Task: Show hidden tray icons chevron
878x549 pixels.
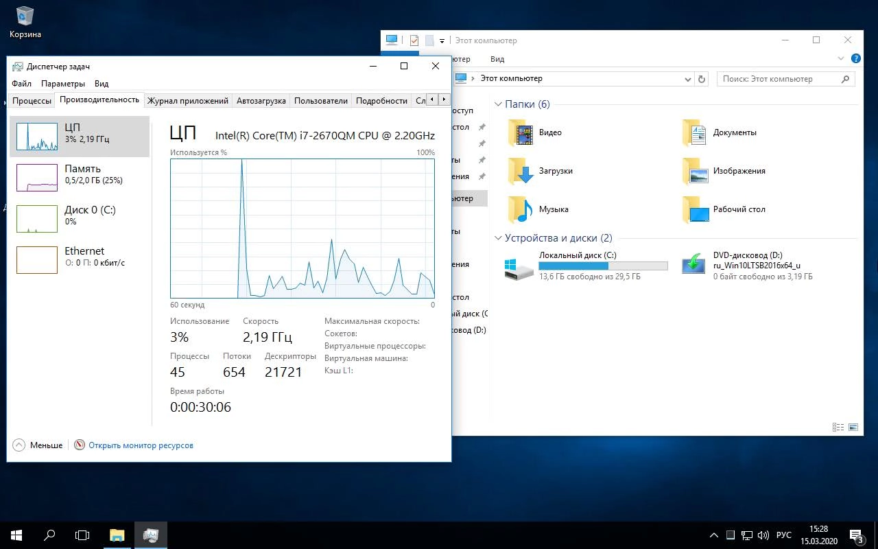Action: point(714,535)
